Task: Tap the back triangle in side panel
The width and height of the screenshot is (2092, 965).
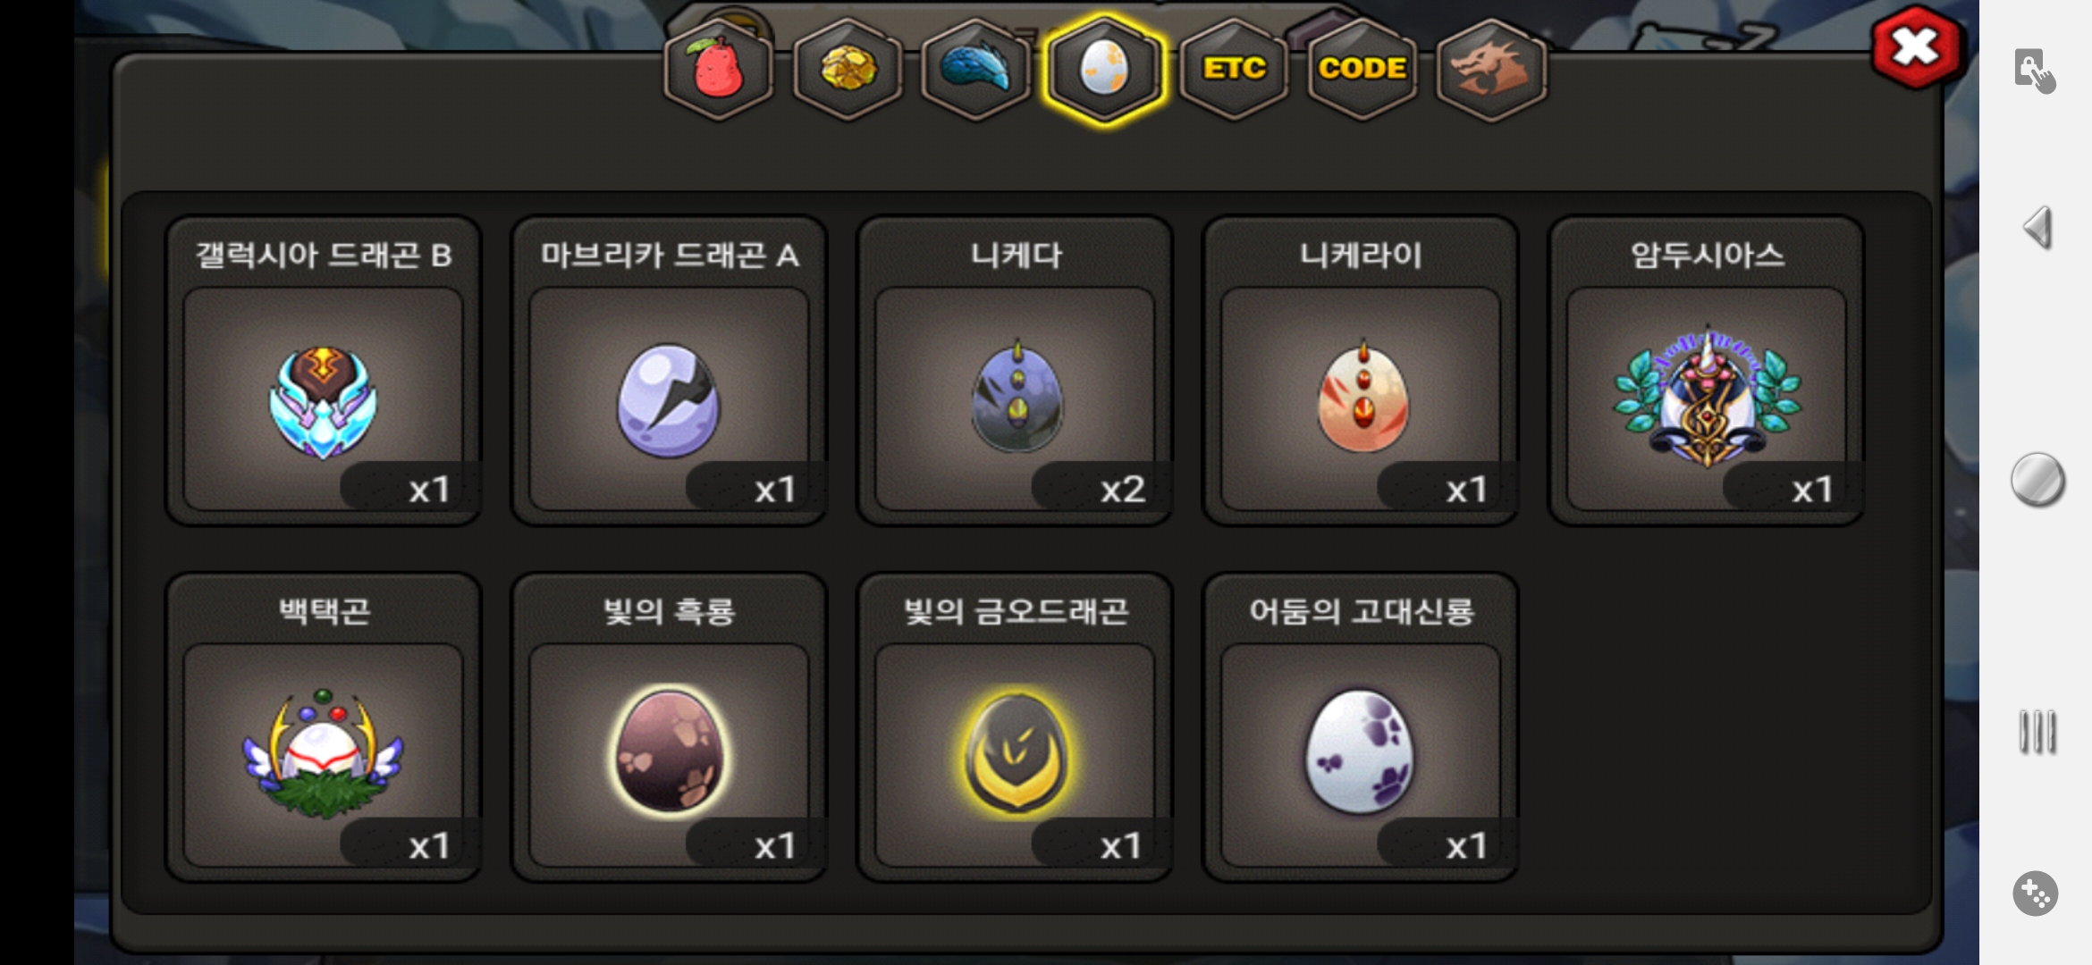Action: [2037, 227]
